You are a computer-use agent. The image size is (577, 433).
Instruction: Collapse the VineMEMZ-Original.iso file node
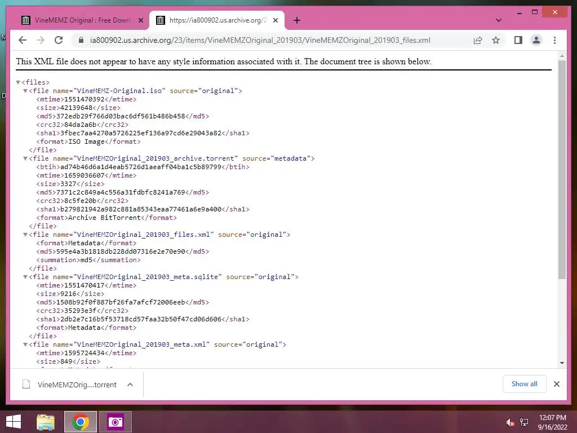click(25, 91)
